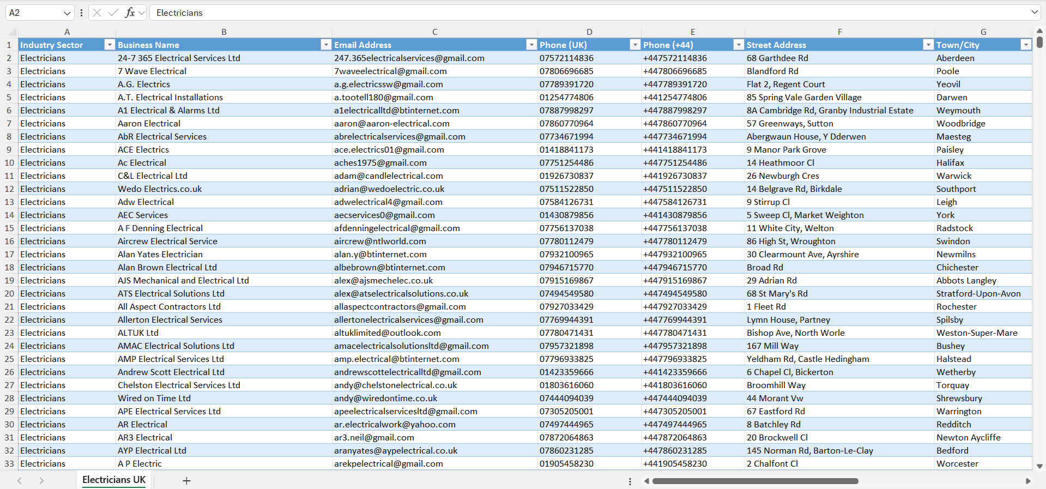Open the sheet tab bar options dots
Image resolution: width=1046 pixels, height=489 pixels.
tap(630, 481)
